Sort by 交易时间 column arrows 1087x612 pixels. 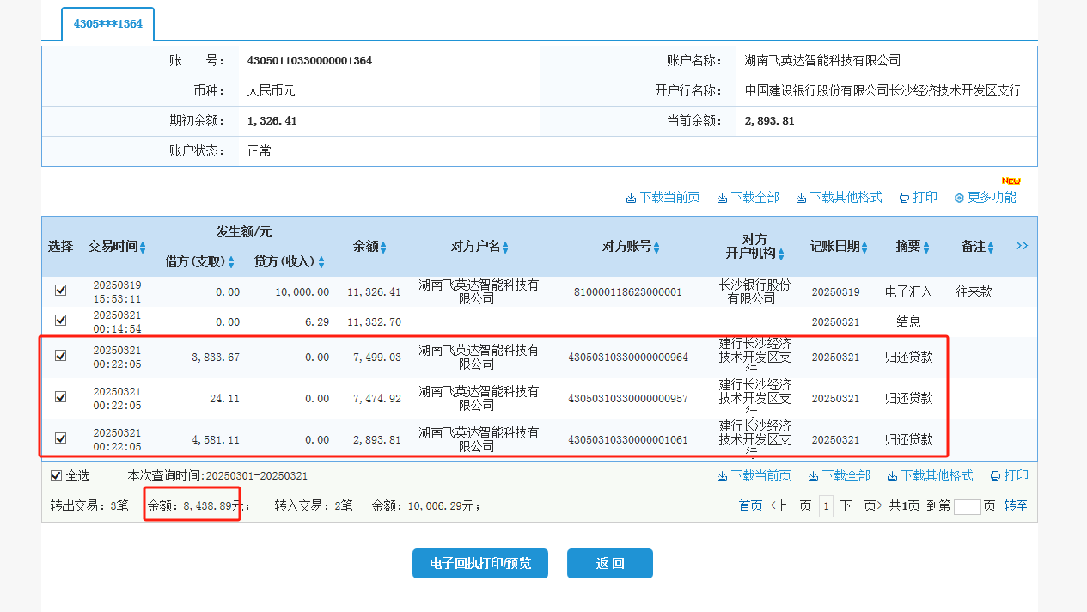pyautogui.click(x=143, y=248)
